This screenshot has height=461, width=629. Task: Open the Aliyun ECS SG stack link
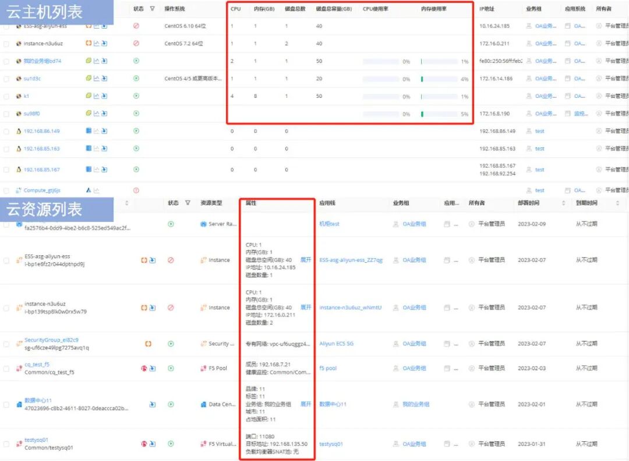click(337, 344)
